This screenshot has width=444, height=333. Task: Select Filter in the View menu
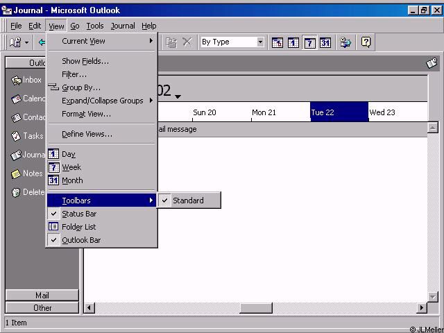[x=102, y=74]
